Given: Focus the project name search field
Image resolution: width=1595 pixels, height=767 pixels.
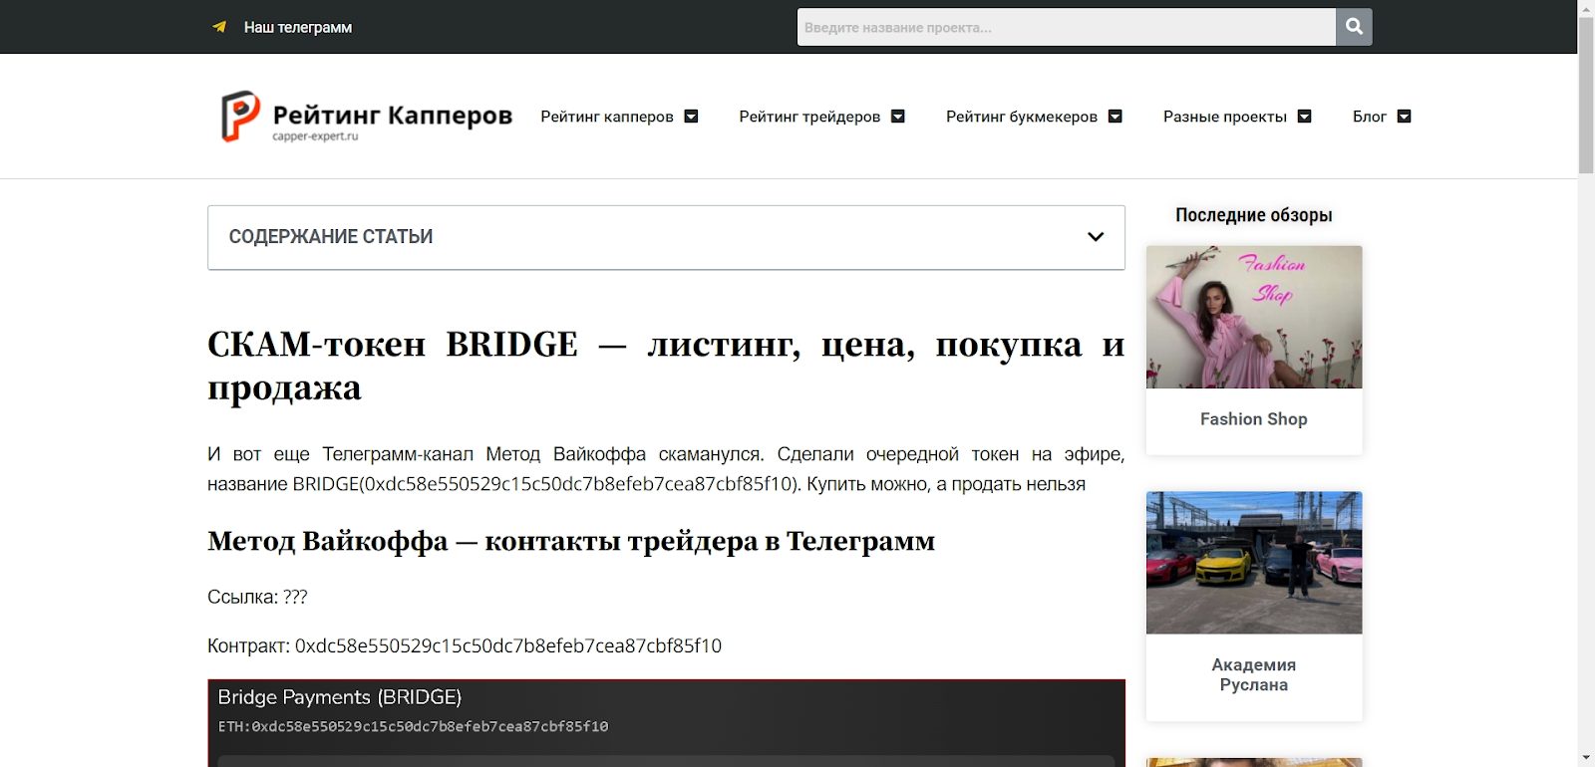Looking at the screenshot, I should click(x=1066, y=27).
